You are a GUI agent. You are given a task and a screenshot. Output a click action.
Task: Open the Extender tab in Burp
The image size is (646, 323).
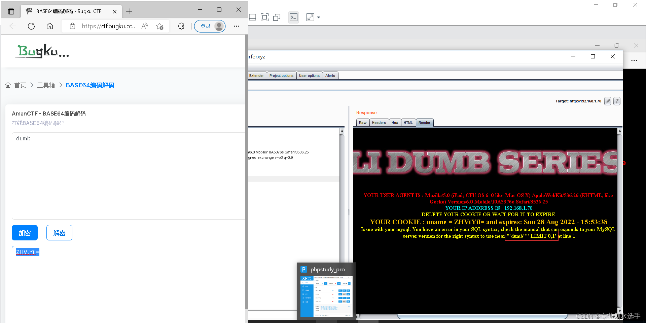coord(257,76)
